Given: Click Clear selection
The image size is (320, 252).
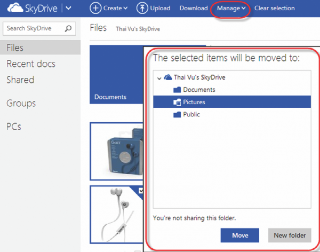Looking at the screenshot, I should (274, 8).
